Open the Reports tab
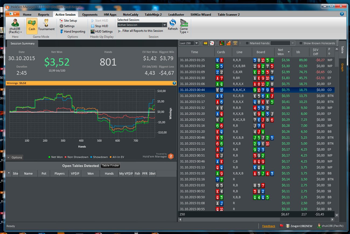The height and width of the screenshot is (234, 350). click(x=44, y=14)
